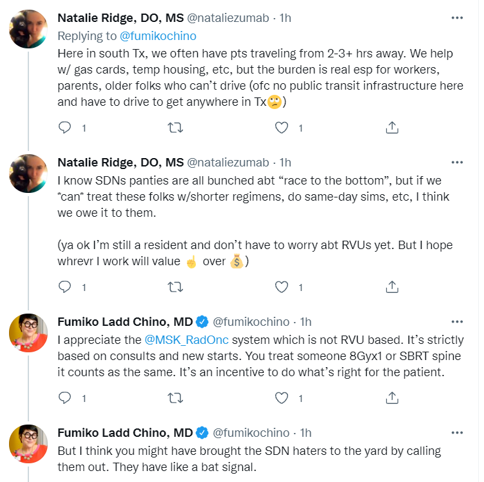Reply to the SDNs race-to-bottom tweet

[x=64, y=286]
